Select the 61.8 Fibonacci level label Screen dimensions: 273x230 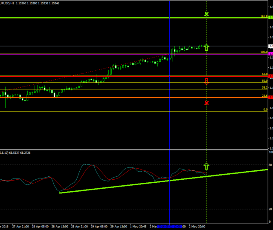tap(264, 74)
